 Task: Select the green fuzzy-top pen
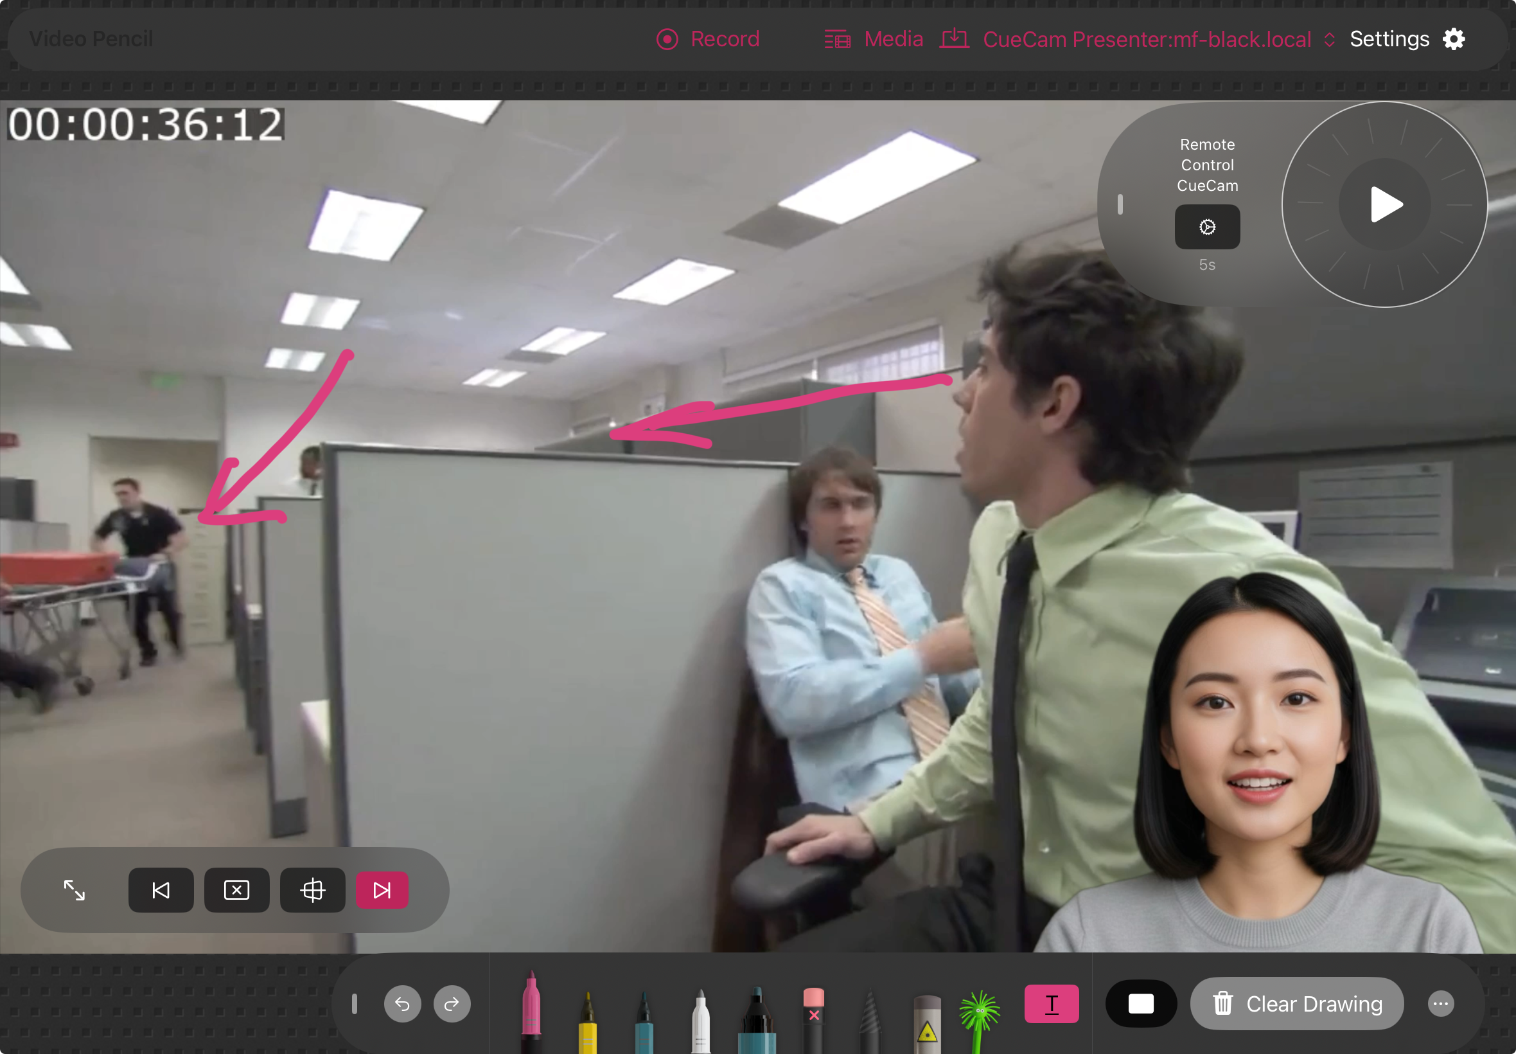coord(980,1017)
